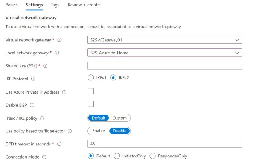Click info icon beside DPD timeout in seconds
Image resolution: width=259 pixels, height=168 pixels.
coord(59,144)
